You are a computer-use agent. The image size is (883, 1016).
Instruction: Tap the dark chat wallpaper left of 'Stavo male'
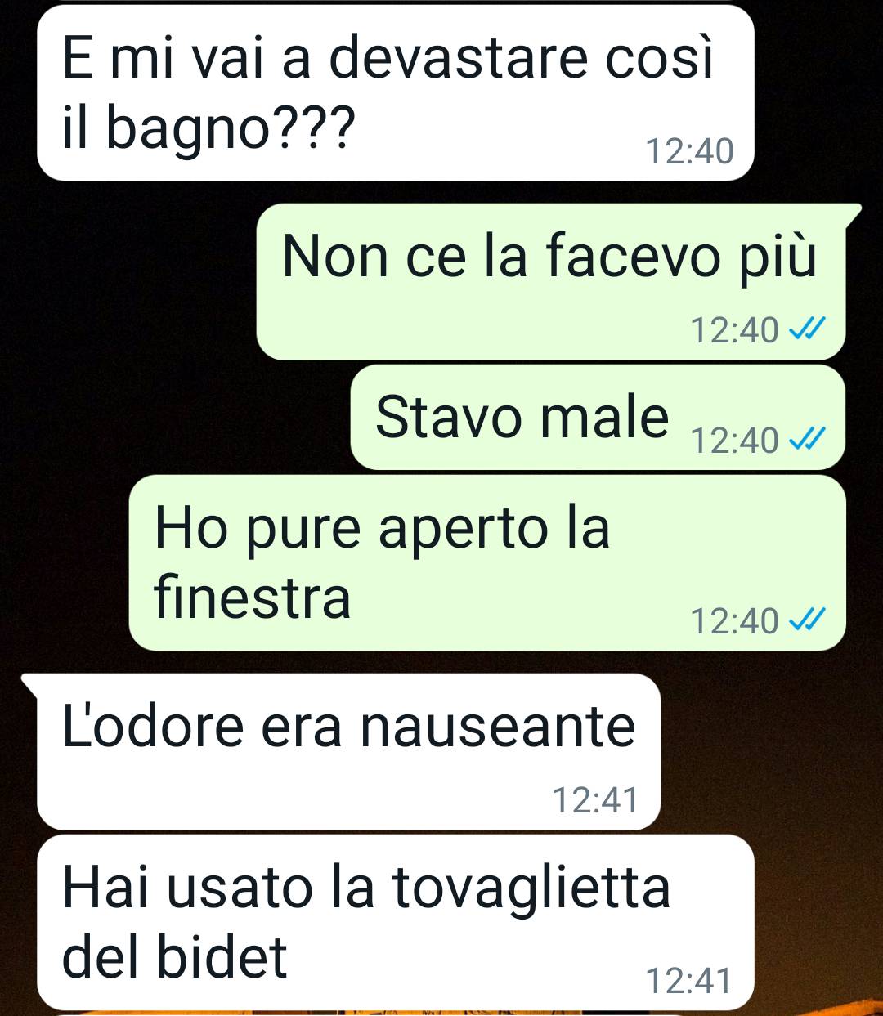pos(172,417)
